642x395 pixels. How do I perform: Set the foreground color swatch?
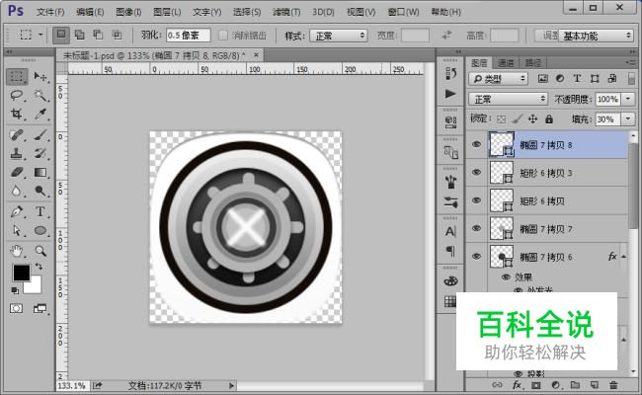tap(21, 273)
